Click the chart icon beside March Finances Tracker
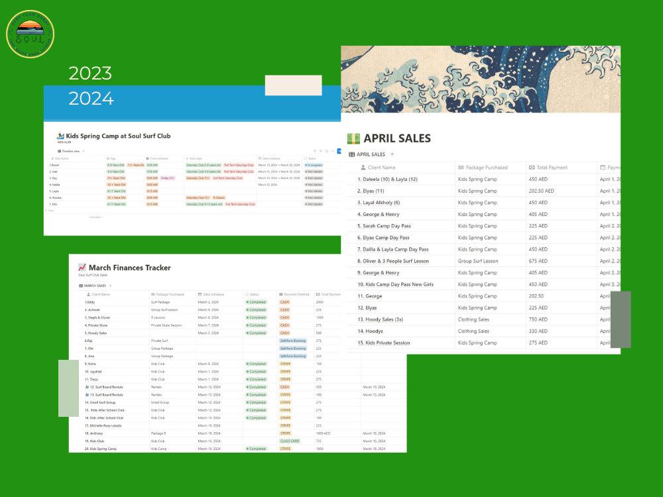The height and width of the screenshot is (497, 663). click(x=82, y=267)
